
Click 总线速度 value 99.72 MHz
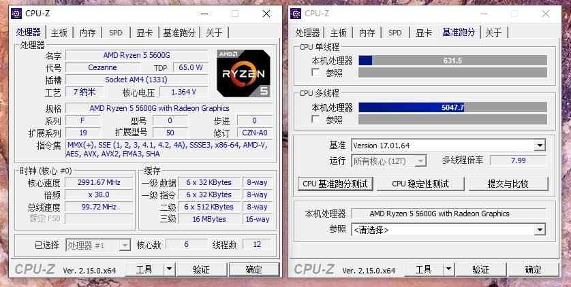click(x=99, y=207)
